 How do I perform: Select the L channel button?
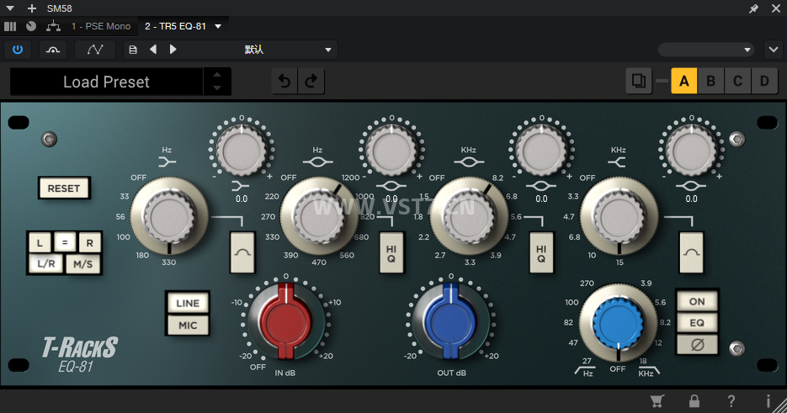tap(40, 243)
